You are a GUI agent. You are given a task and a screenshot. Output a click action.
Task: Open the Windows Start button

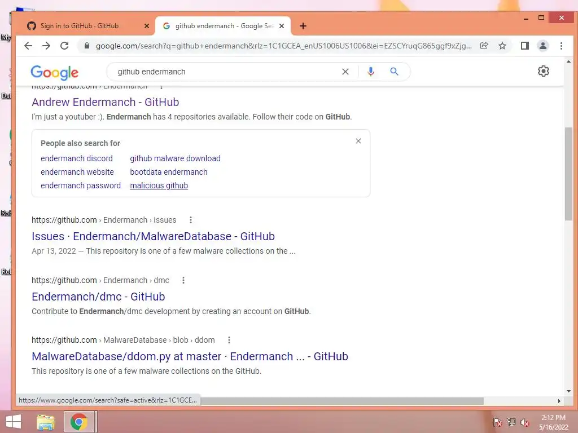point(14,422)
